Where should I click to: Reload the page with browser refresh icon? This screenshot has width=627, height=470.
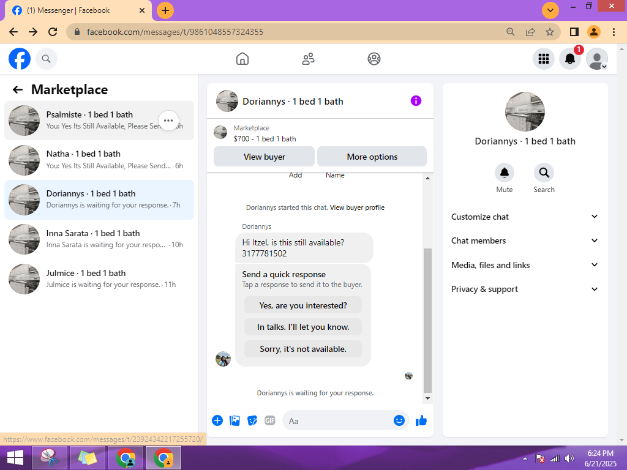(x=53, y=32)
